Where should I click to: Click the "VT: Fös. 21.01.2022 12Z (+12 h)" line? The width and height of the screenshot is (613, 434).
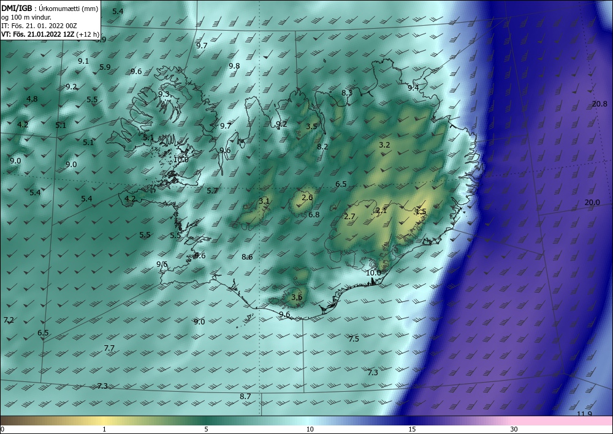pos(50,34)
